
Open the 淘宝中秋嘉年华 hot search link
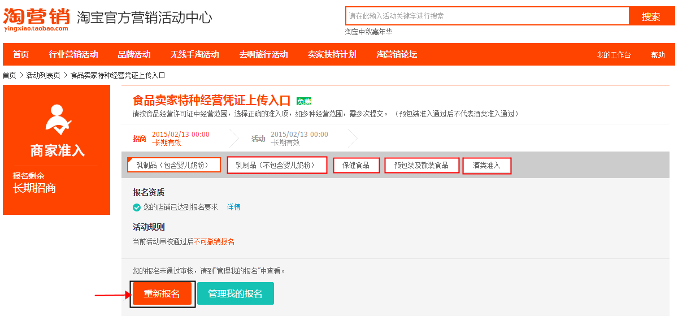(369, 32)
